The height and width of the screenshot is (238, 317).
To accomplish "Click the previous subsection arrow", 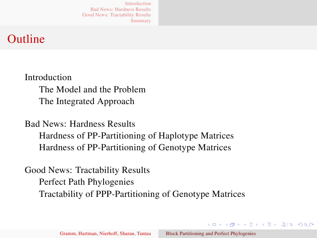I will 245,225.
